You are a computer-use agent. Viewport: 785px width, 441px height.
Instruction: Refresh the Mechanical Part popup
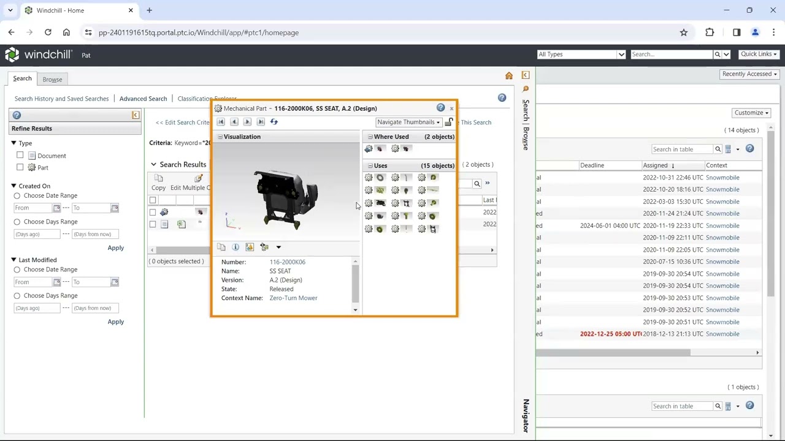[274, 122]
